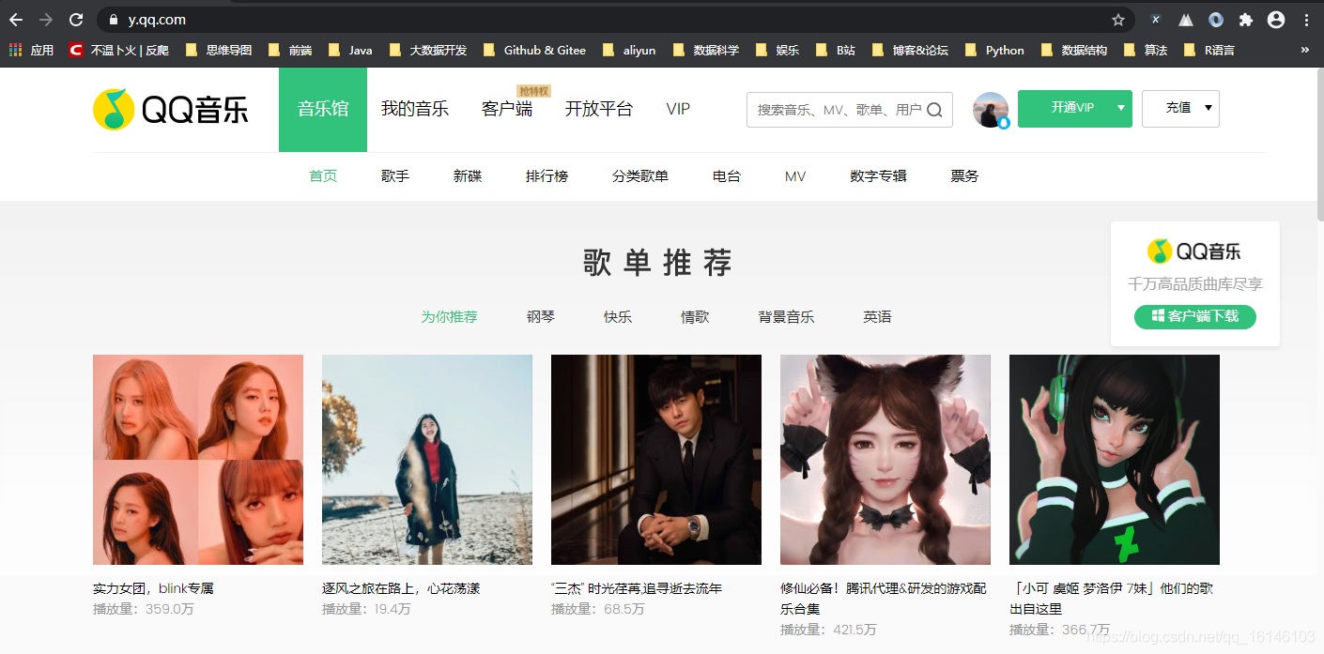1324x654 pixels.
Task: Expand the 数据结构 bookmark folder
Action: coord(1074,51)
